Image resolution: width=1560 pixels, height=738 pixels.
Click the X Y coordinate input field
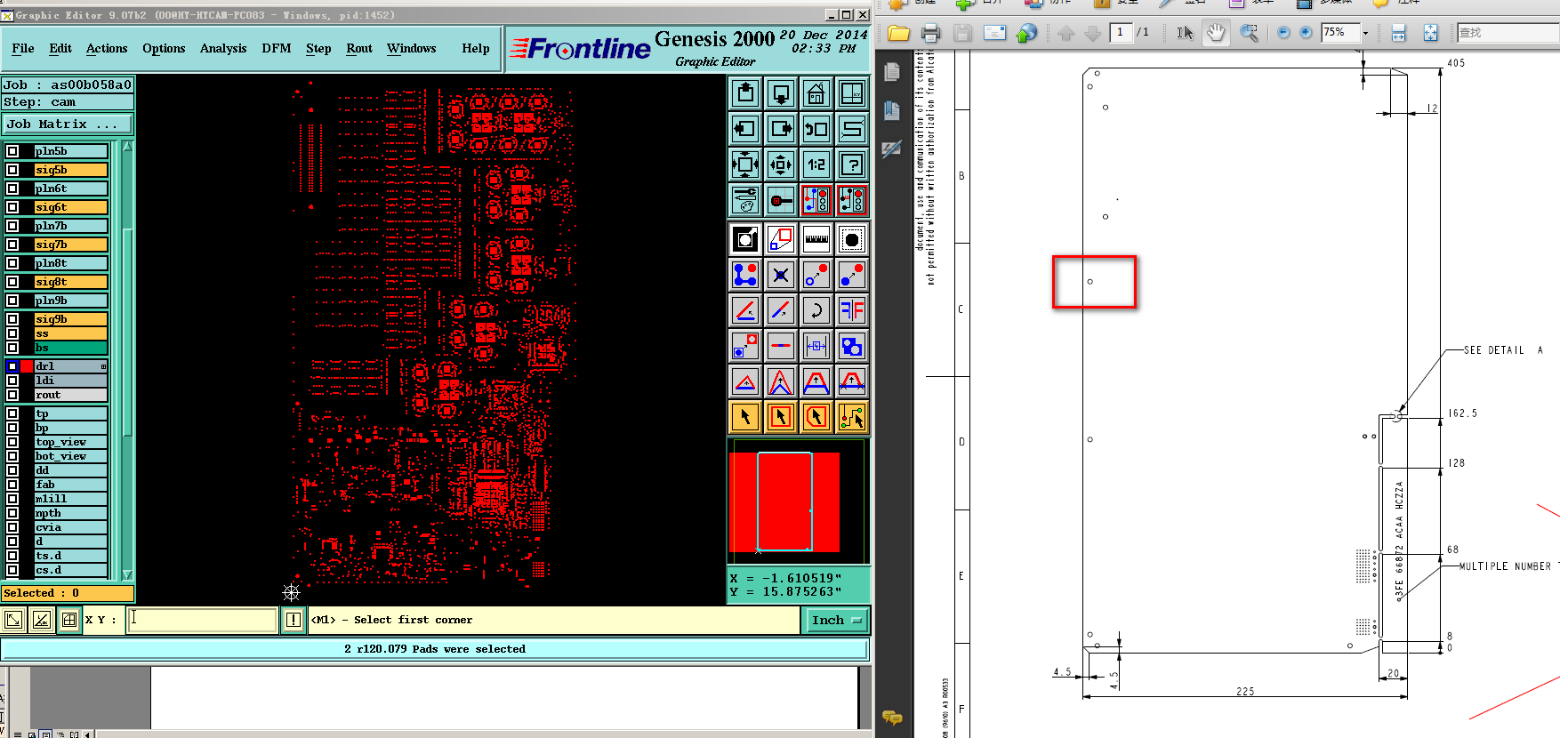pos(204,620)
